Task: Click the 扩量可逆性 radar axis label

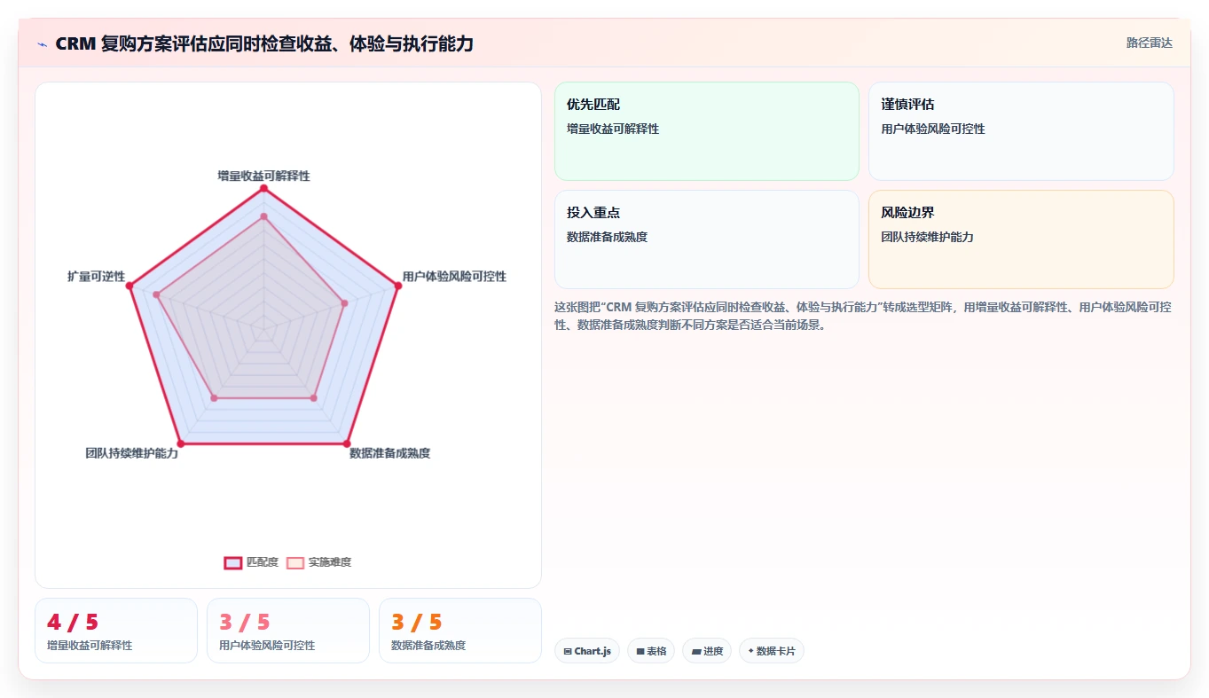Action: 97,277
